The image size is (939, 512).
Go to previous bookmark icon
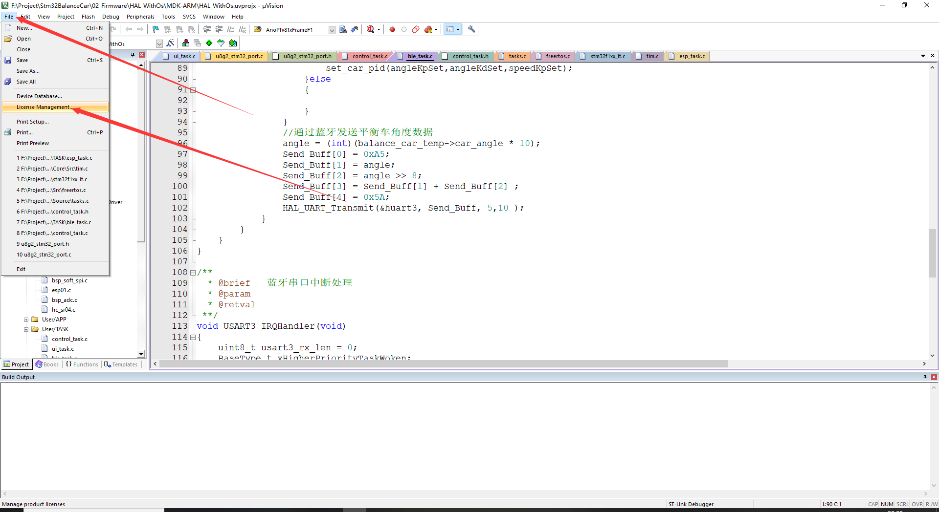[x=168, y=29]
